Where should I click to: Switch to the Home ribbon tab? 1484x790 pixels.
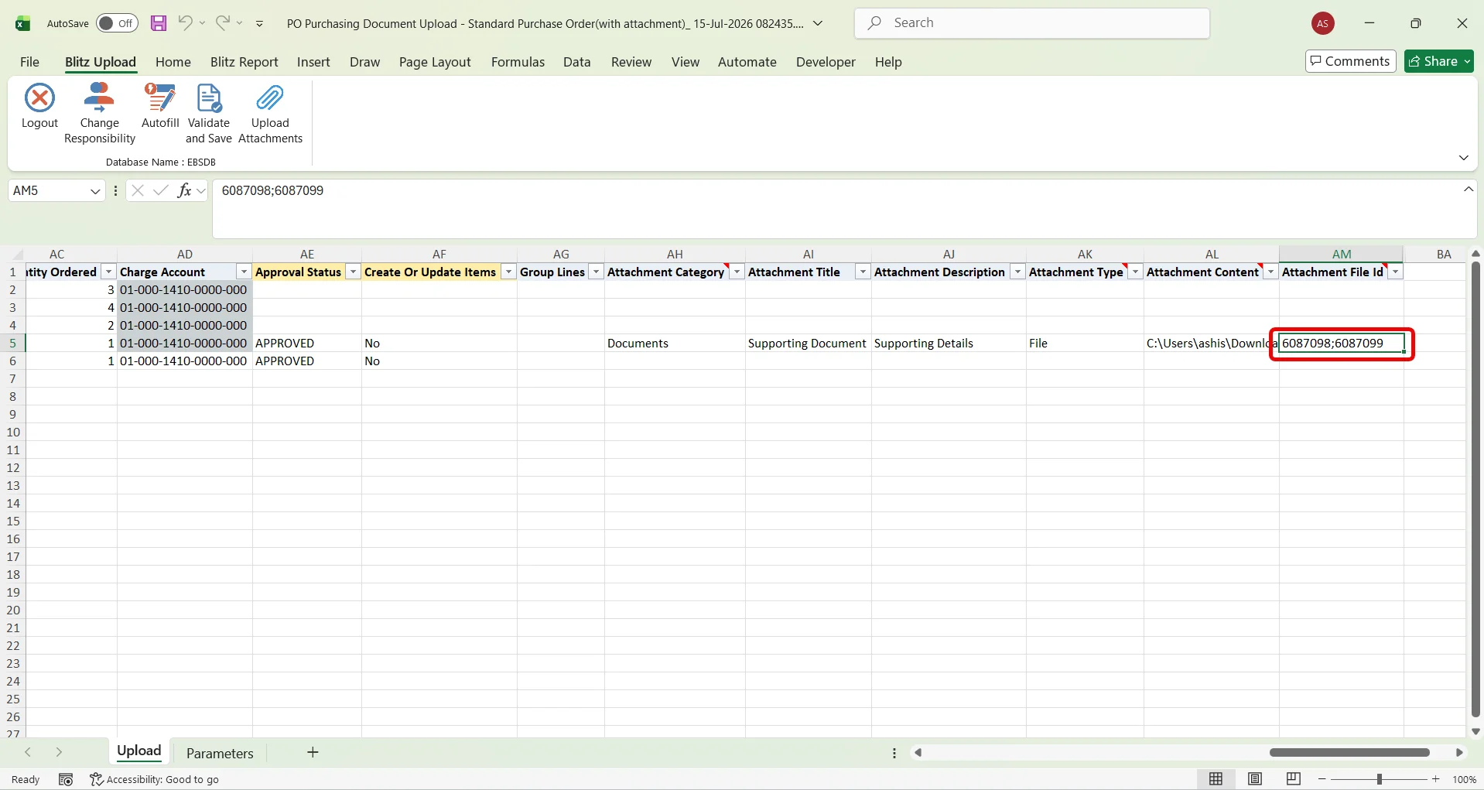pyautogui.click(x=173, y=62)
